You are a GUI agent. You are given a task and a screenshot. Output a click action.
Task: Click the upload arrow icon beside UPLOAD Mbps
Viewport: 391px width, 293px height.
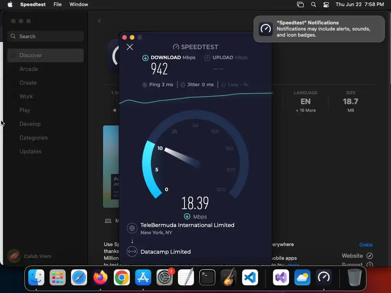tap(207, 58)
